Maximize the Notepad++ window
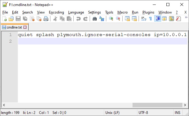 [168, 5]
